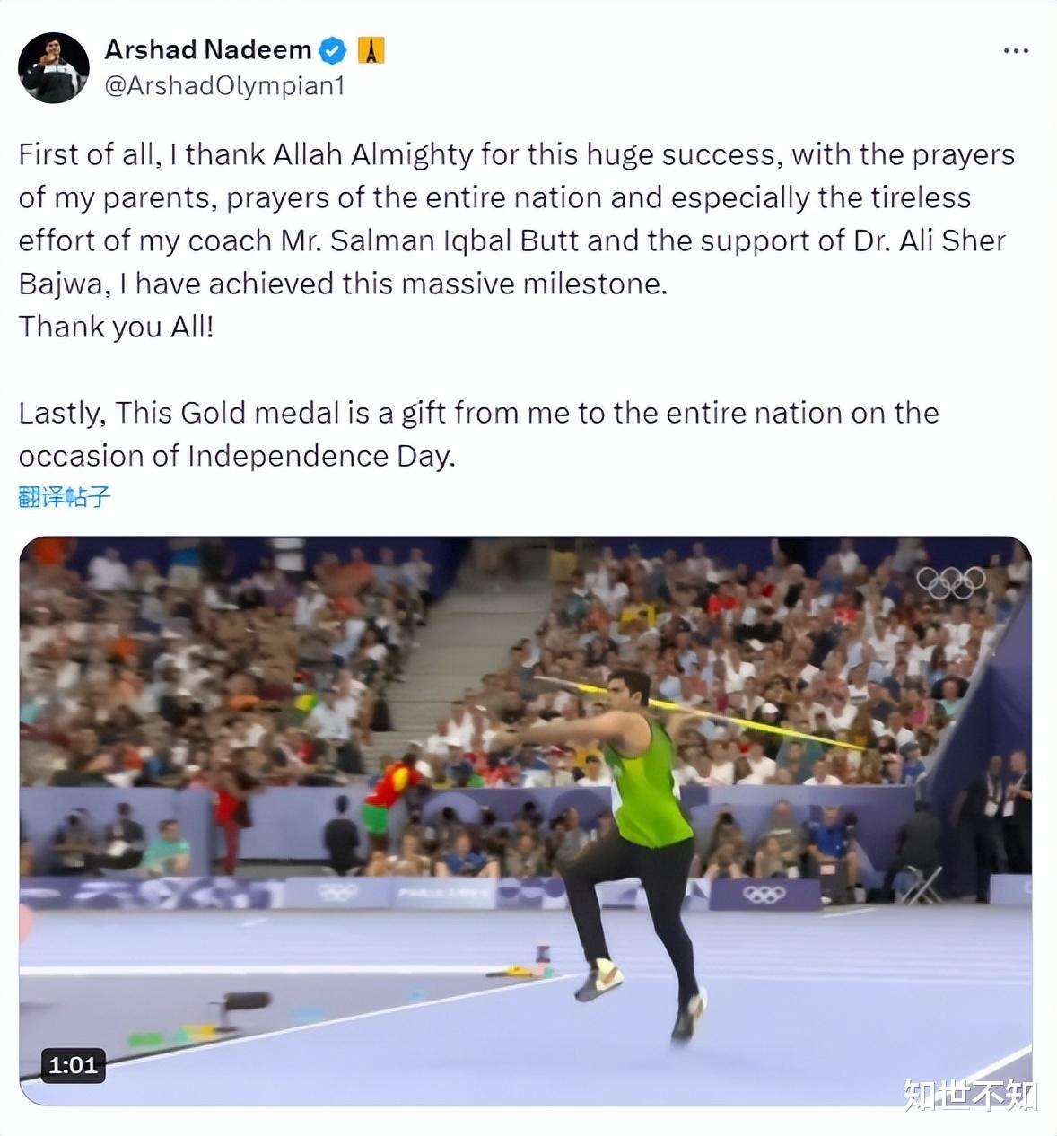Click the Eiffel Tower badge beside name

point(371,50)
